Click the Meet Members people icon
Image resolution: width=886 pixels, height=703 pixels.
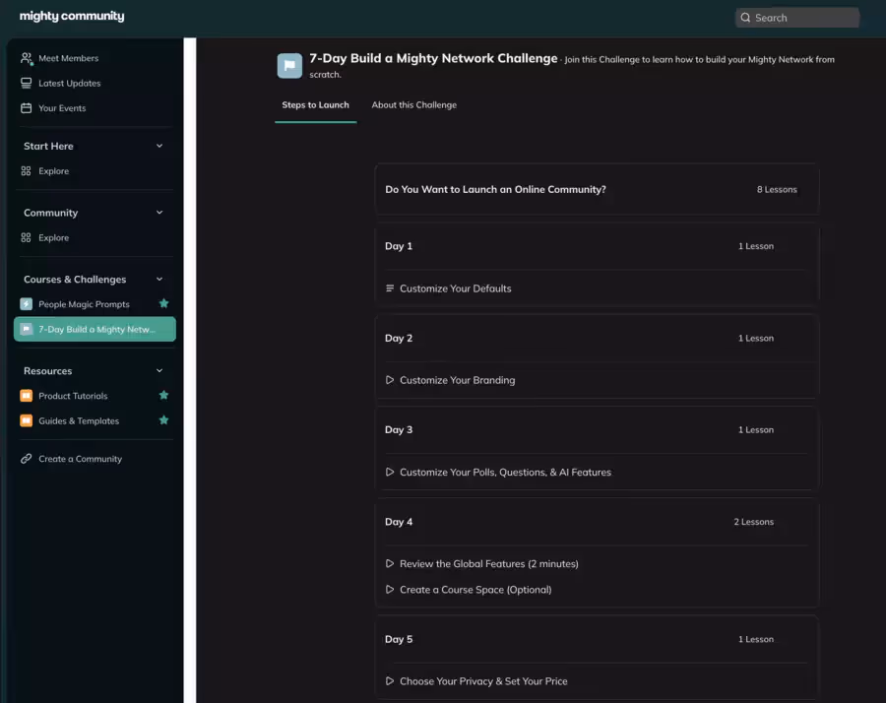pos(26,58)
